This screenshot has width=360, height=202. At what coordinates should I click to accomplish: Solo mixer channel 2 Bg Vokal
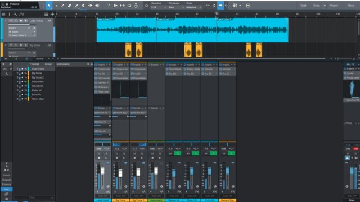point(124,153)
